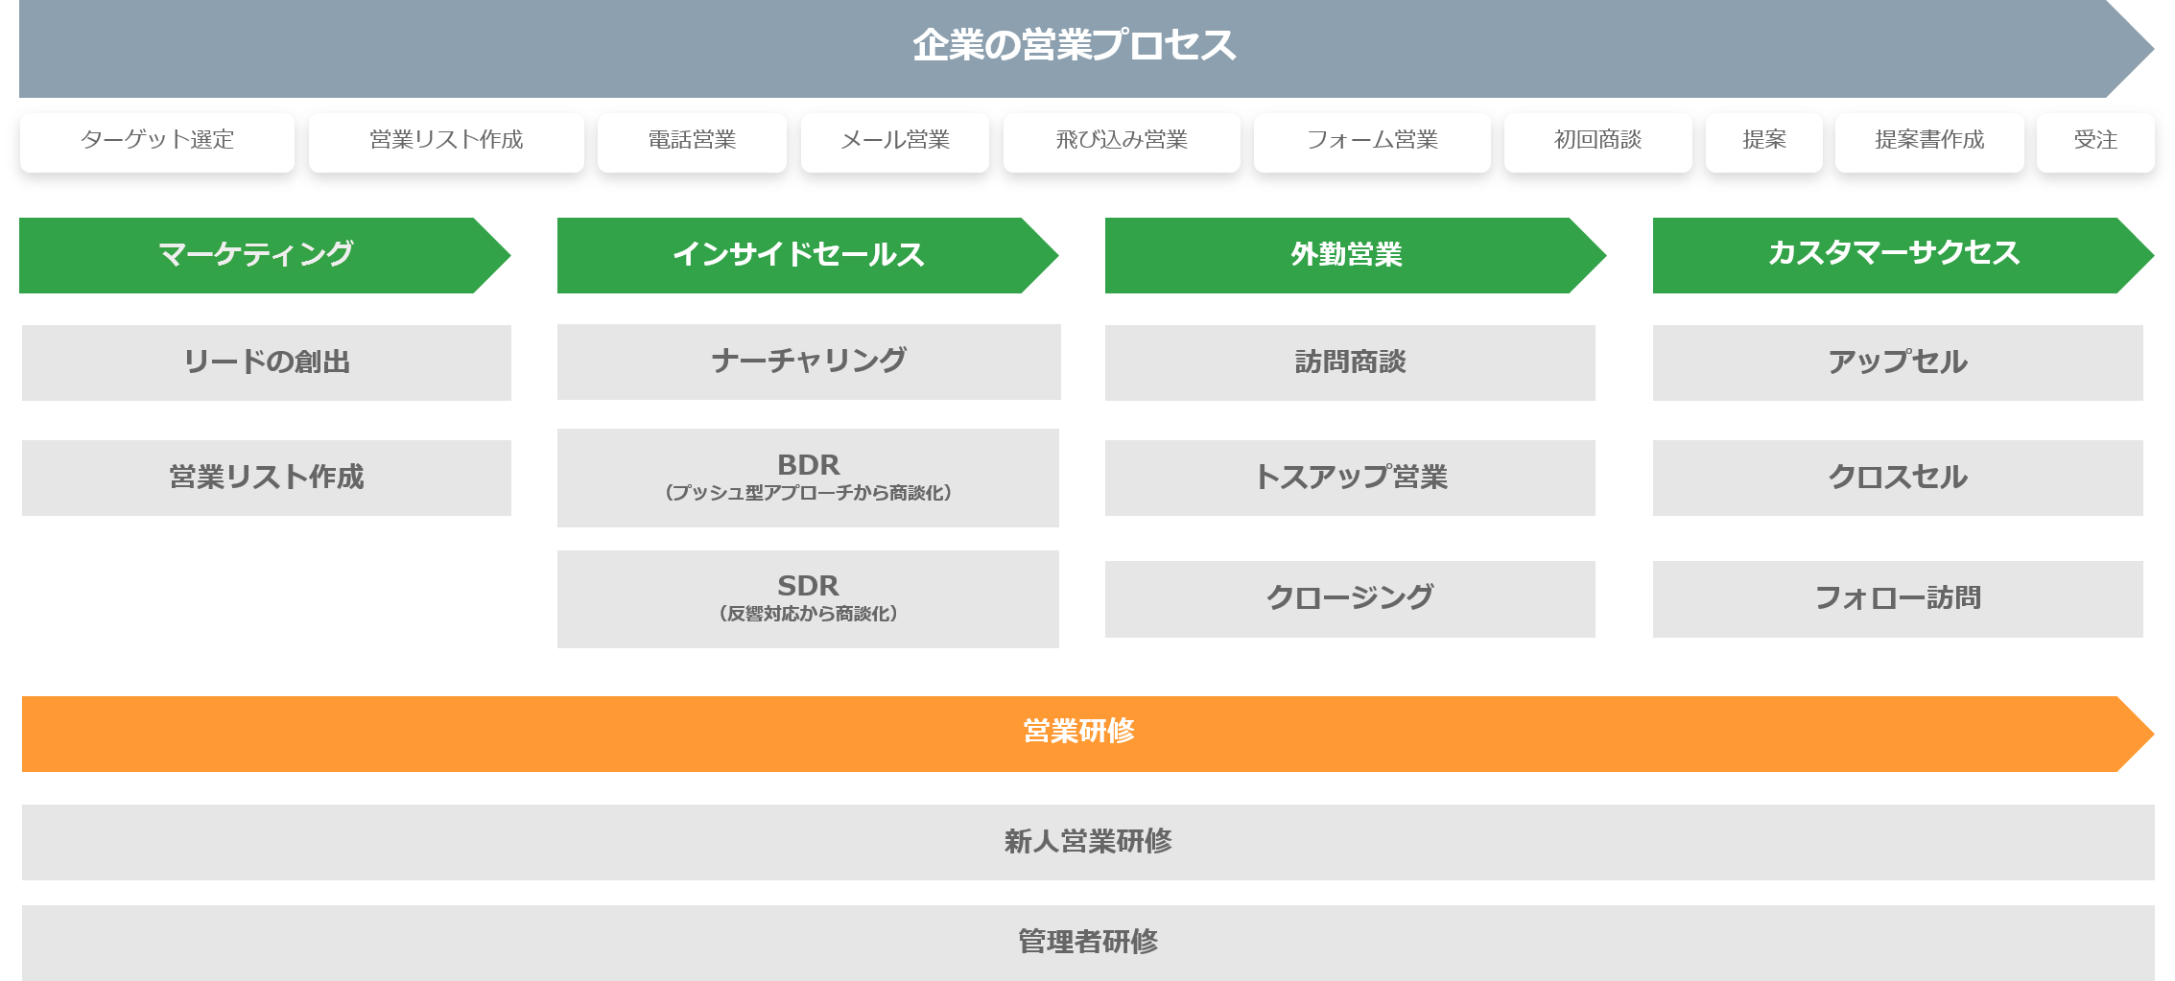Select the BDR push-approach box
The height and width of the screenshot is (981, 2175).
point(808,478)
